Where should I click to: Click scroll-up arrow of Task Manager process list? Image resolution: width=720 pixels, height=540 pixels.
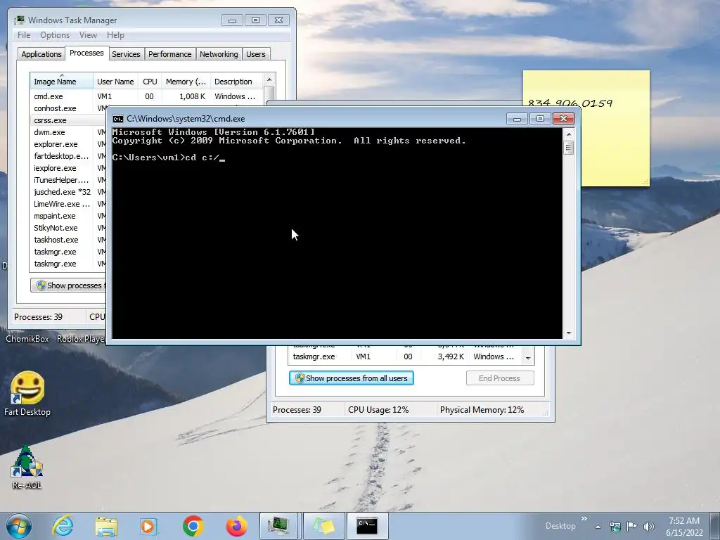(269, 79)
